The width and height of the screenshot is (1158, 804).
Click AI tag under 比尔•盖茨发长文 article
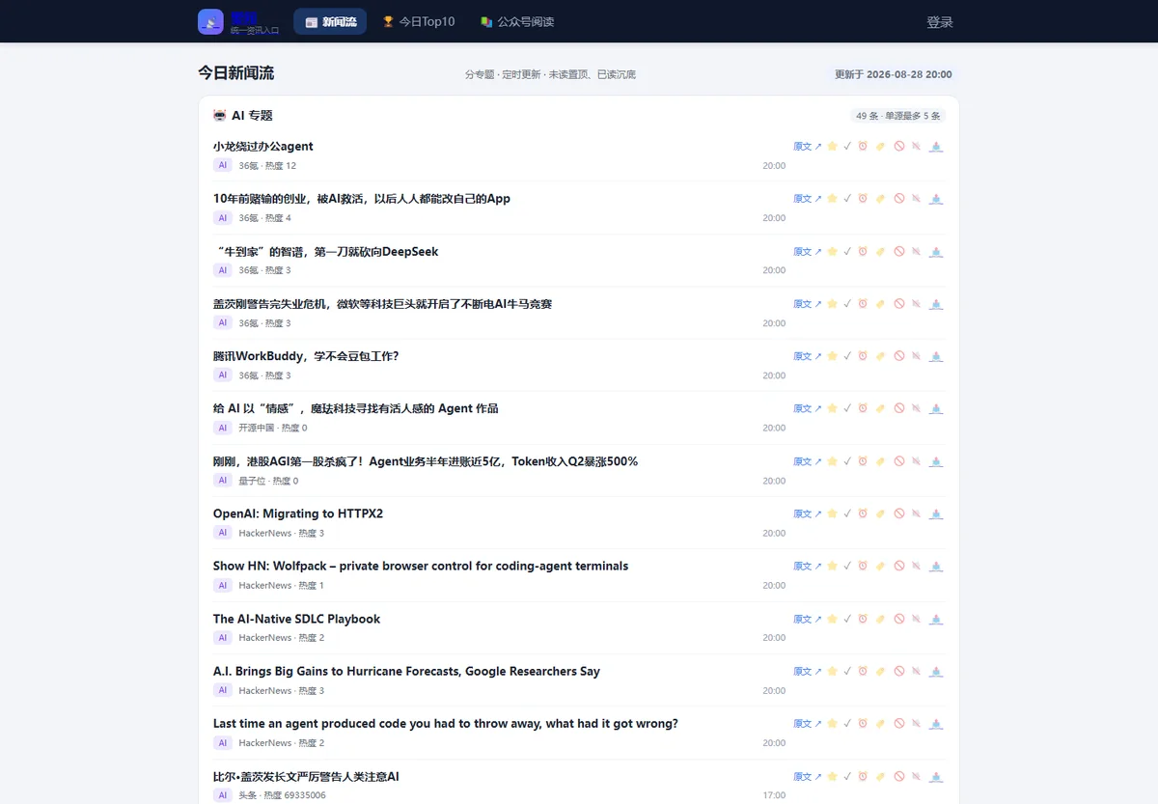coord(223,795)
